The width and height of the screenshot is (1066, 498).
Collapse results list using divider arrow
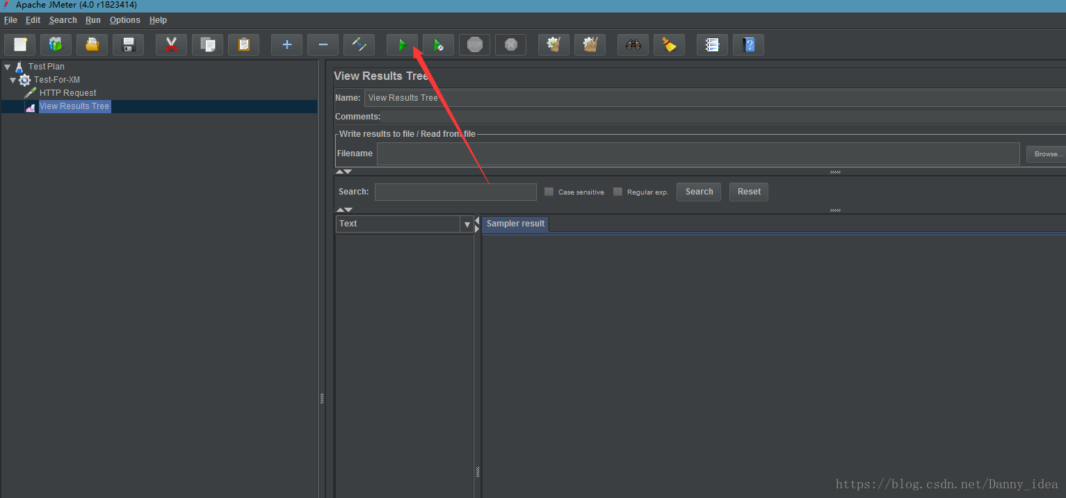coord(477,220)
